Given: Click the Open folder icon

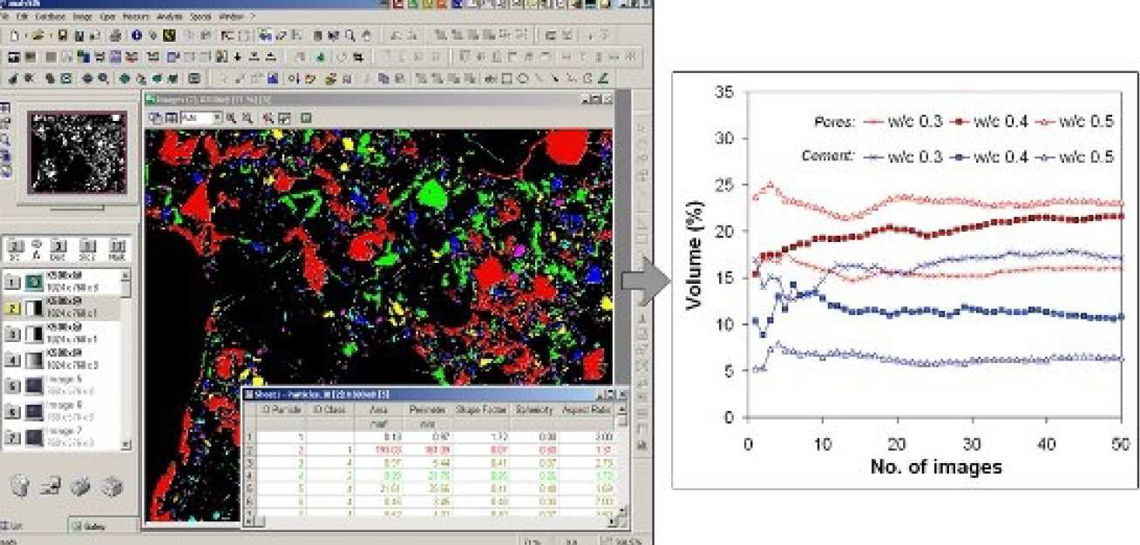Looking at the screenshot, I should 37,36.
